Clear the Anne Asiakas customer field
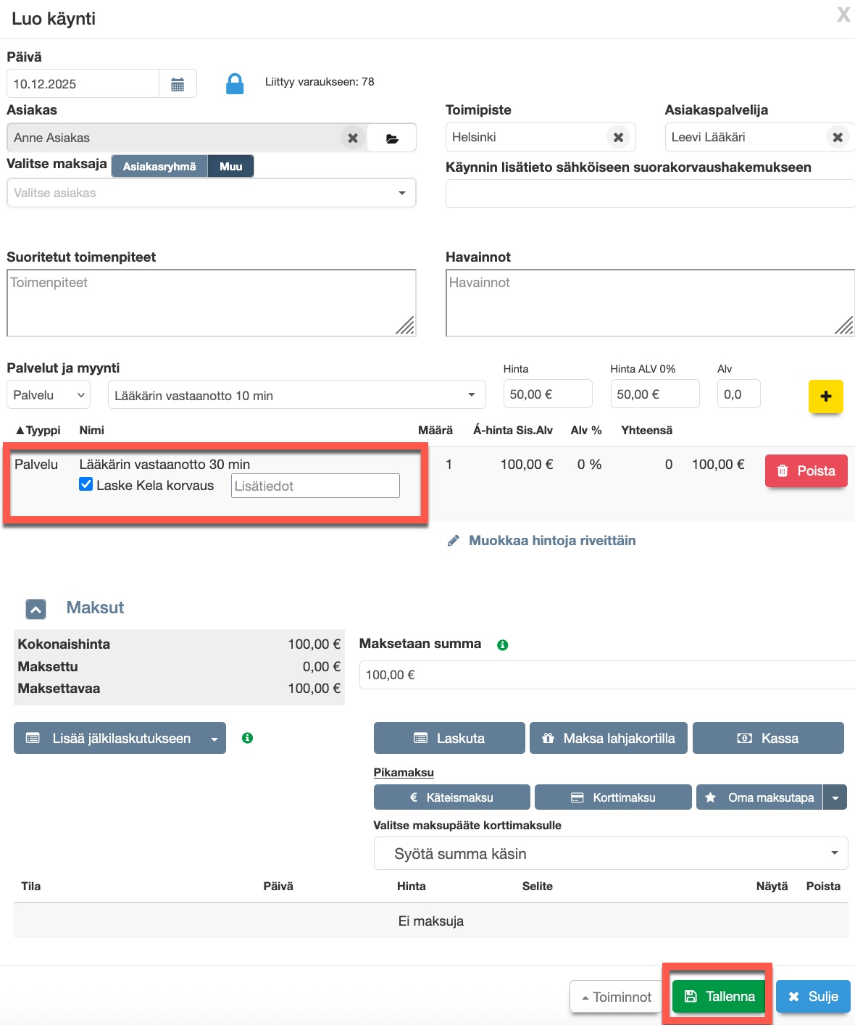 coord(353,138)
